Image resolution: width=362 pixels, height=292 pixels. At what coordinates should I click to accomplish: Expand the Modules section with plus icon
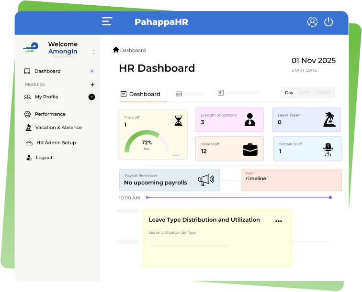click(92, 85)
